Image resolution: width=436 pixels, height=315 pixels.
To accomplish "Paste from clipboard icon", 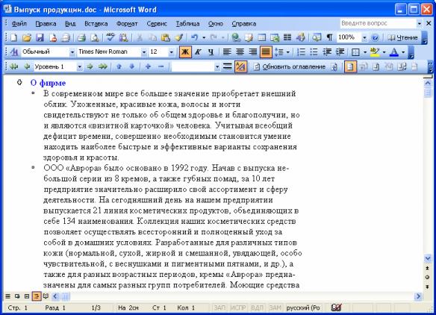I will [x=166, y=37].
